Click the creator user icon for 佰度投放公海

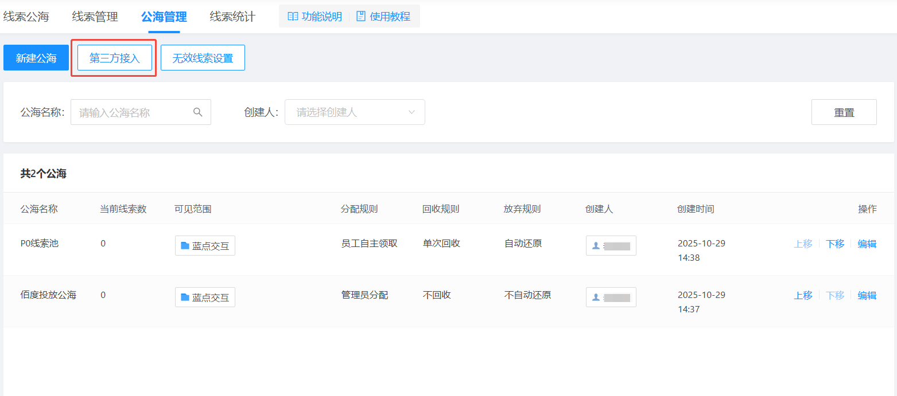596,297
